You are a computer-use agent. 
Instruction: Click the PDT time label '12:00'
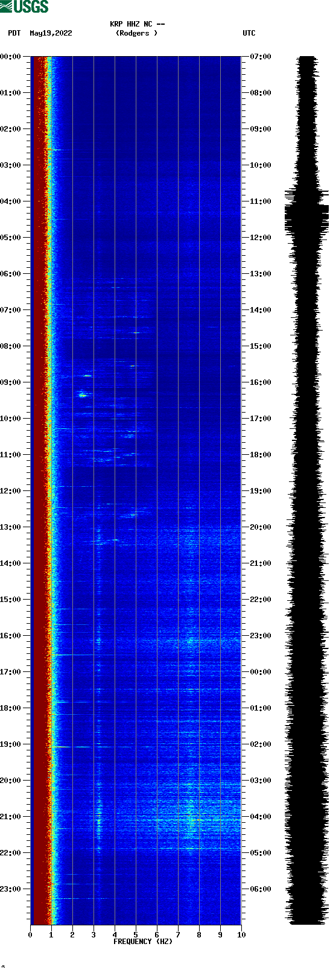[10, 491]
